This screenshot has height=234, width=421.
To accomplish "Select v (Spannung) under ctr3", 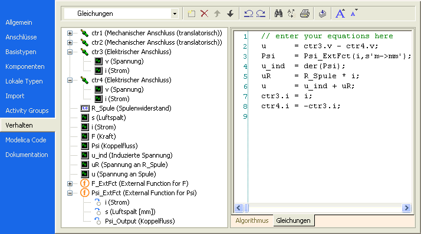I will point(124,61).
